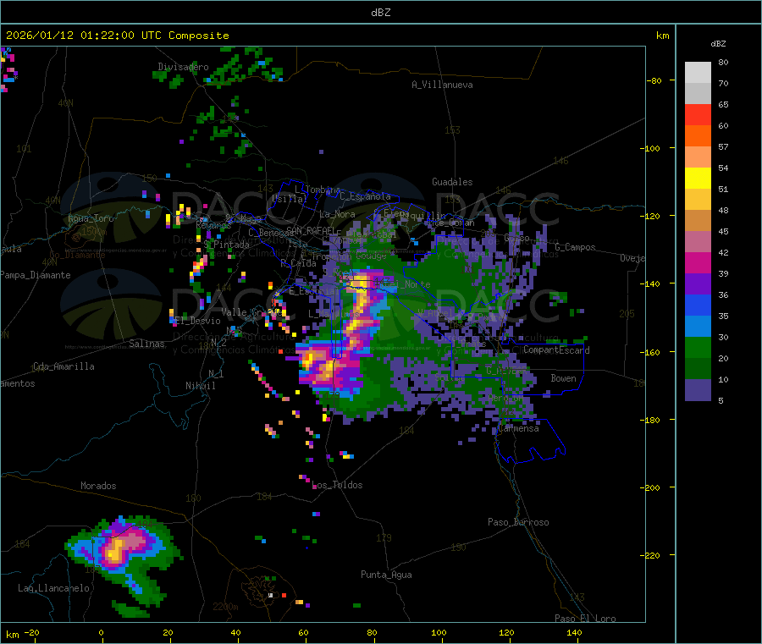
Task: Click the Divisadero map label
Action: coord(183,67)
